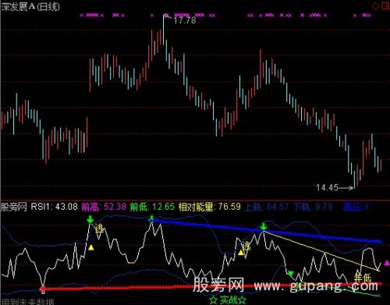Click the 股旁网 indicator name label
The image size is (390, 305).
[x=14, y=207]
